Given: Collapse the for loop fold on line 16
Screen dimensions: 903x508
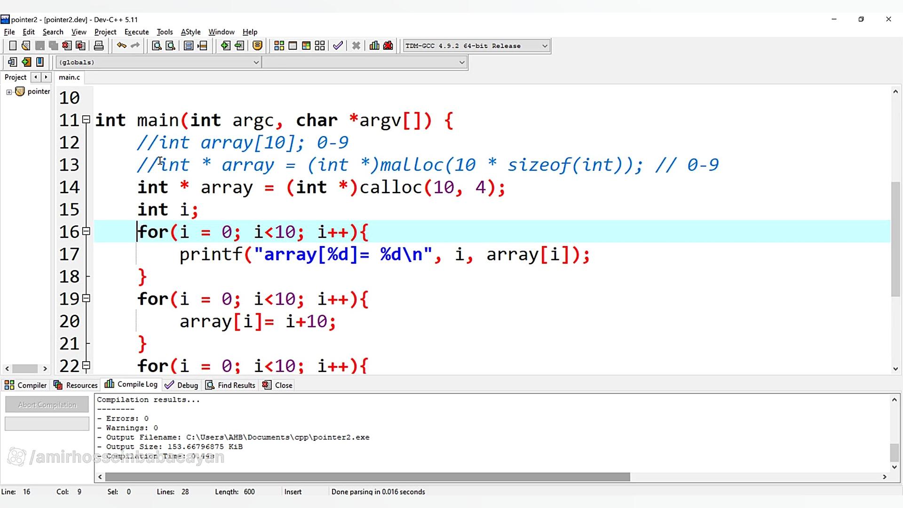Looking at the screenshot, I should tap(86, 231).
